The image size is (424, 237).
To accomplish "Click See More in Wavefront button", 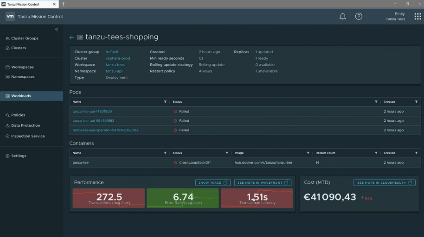I will pyautogui.click(x=263, y=183).
